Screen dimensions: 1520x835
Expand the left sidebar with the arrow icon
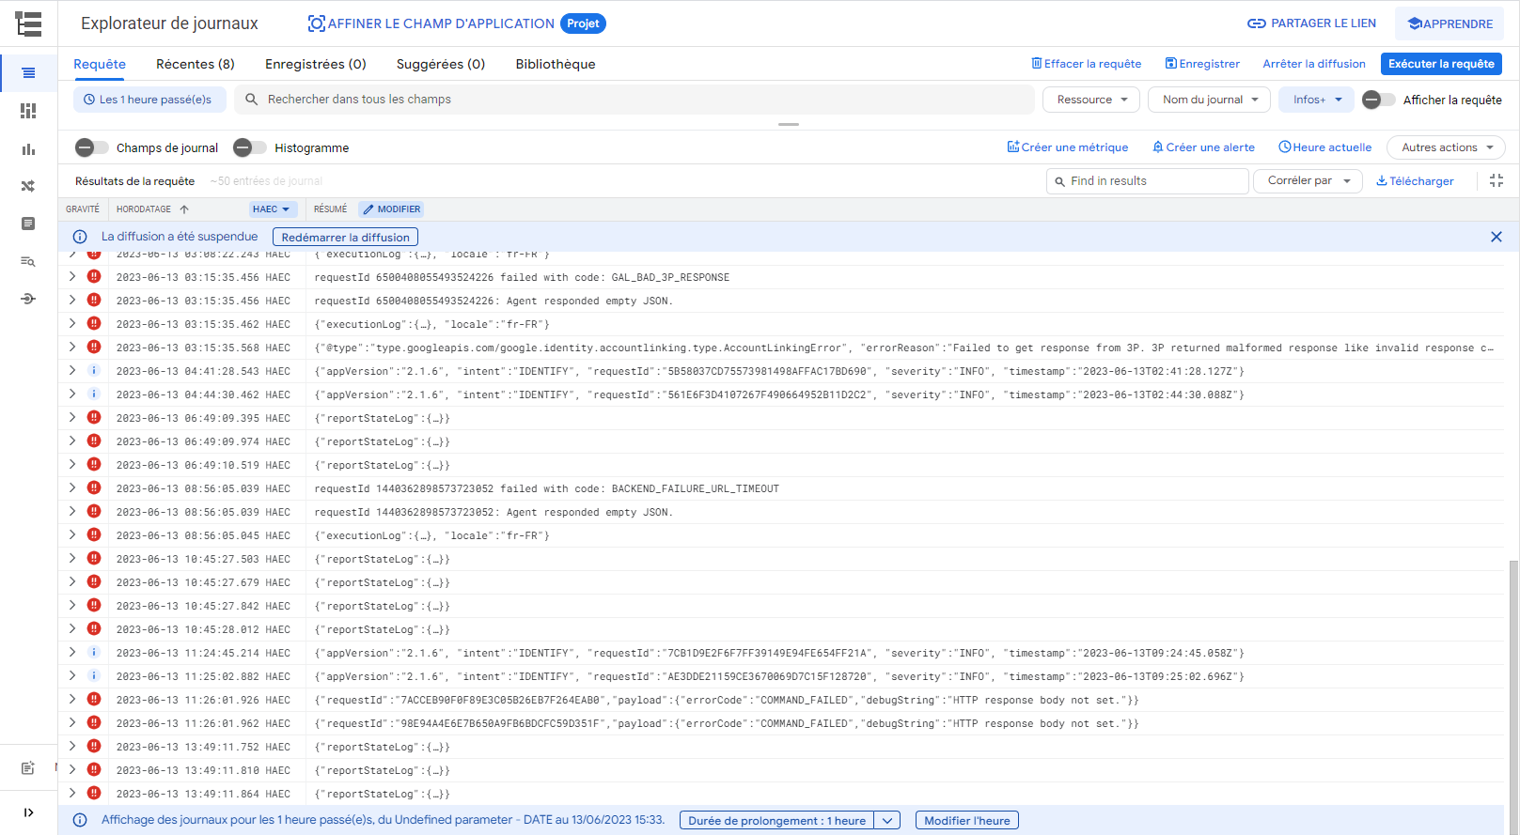click(28, 812)
